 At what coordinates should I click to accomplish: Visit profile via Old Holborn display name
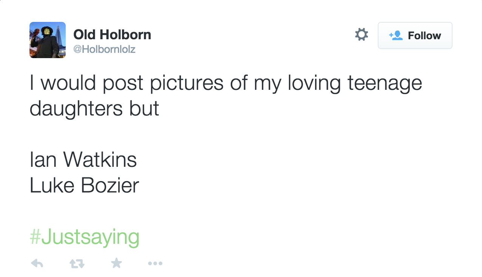112,35
